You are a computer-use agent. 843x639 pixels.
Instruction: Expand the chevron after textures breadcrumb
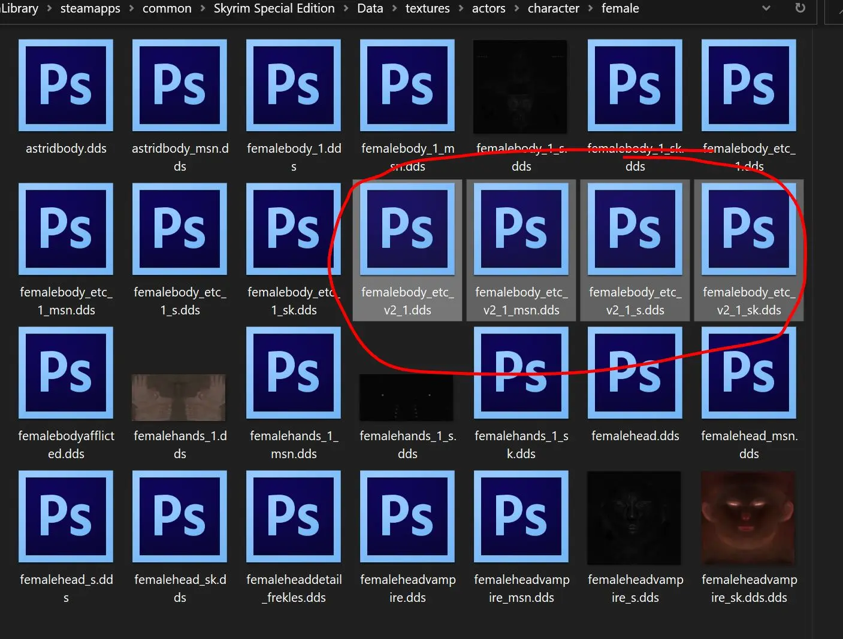461,9
